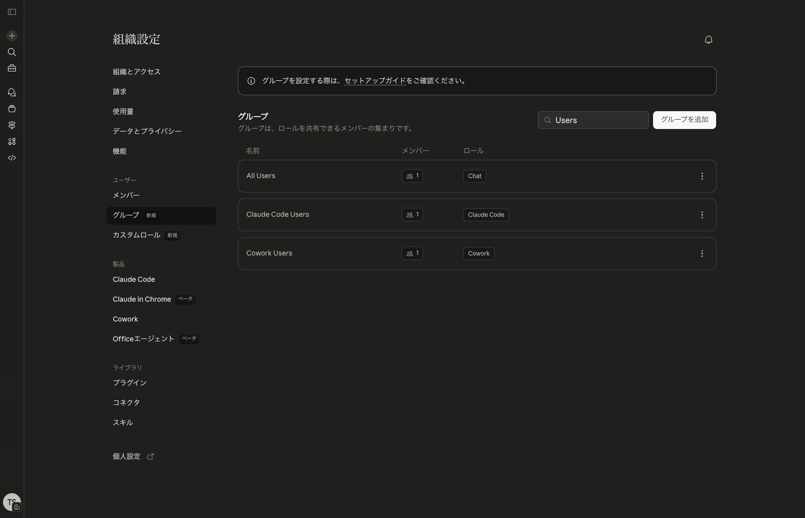Click the TS profile avatar at bottom left
The image size is (805, 518).
pos(11,502)
